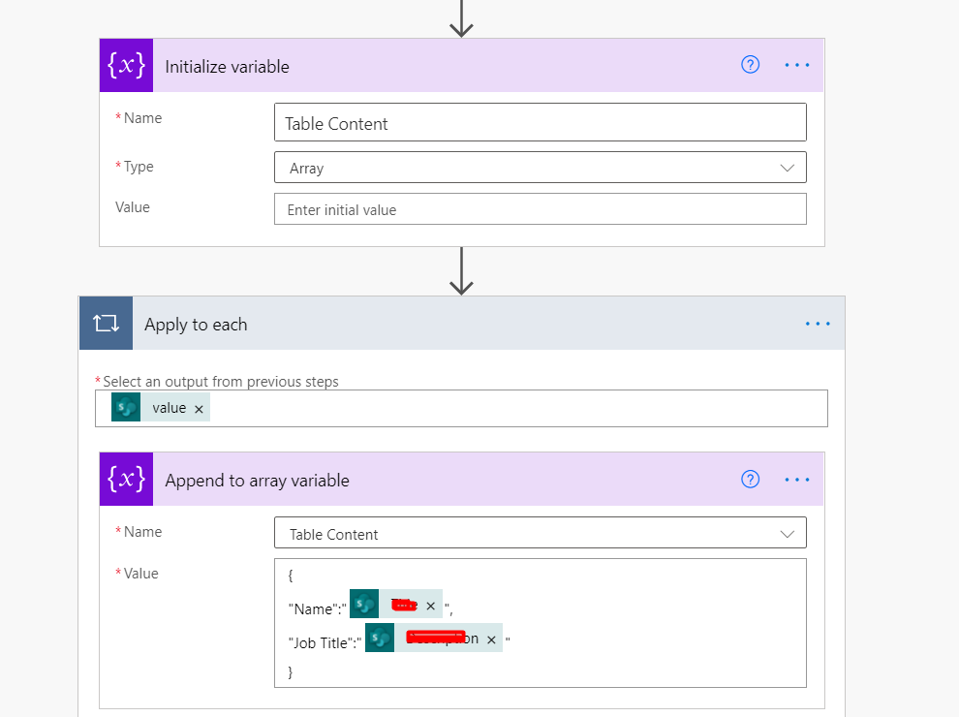Open the Apply to each ellipsis menu
Image resolution: width=959 pixels, height=717 pixels.
pos(818,323)
